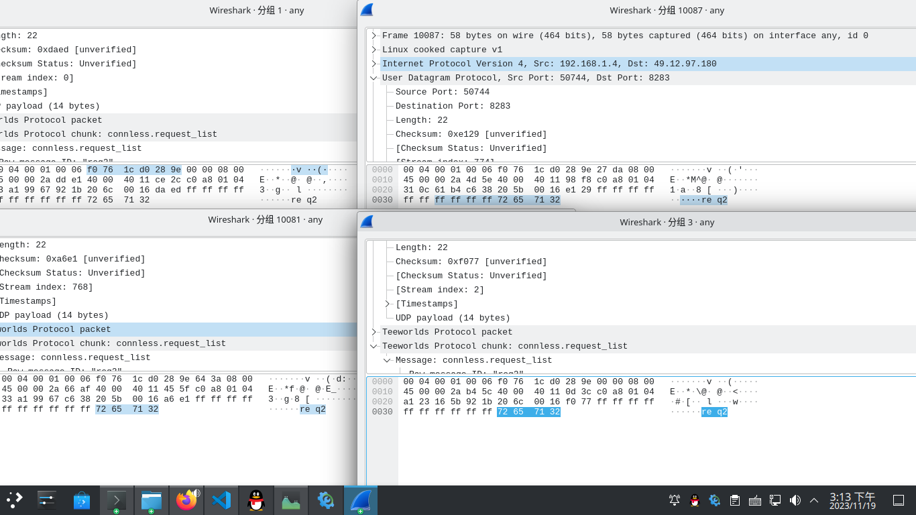Open the network connections tray icon

[x=775, y=500]
